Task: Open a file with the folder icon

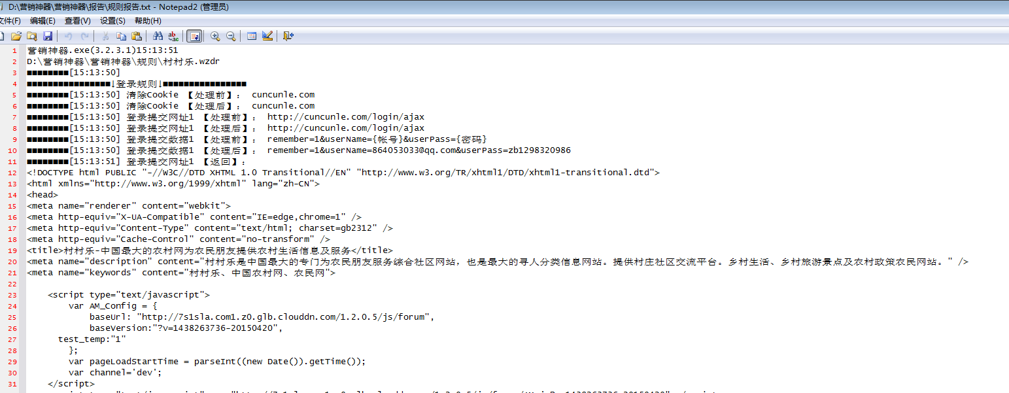Action: coord(16,36)
